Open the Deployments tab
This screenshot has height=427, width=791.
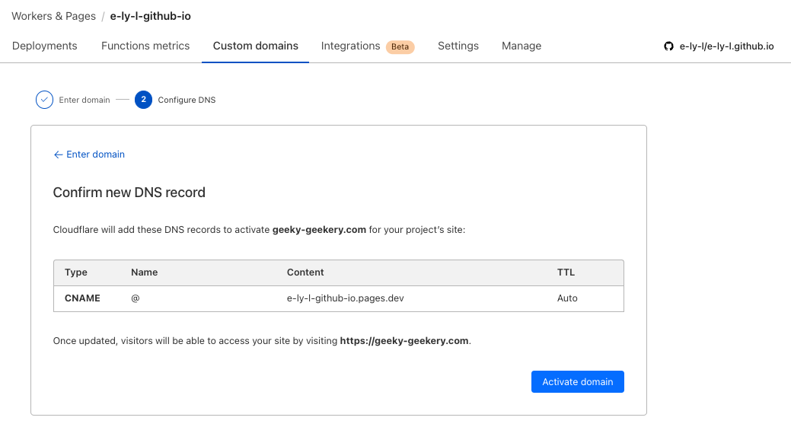45,46
